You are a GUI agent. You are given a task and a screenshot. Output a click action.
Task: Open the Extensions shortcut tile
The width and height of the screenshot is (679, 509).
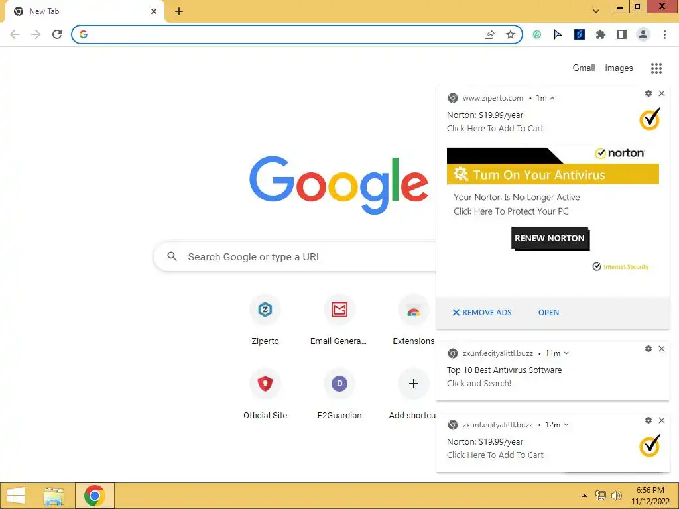pos(414,320)
